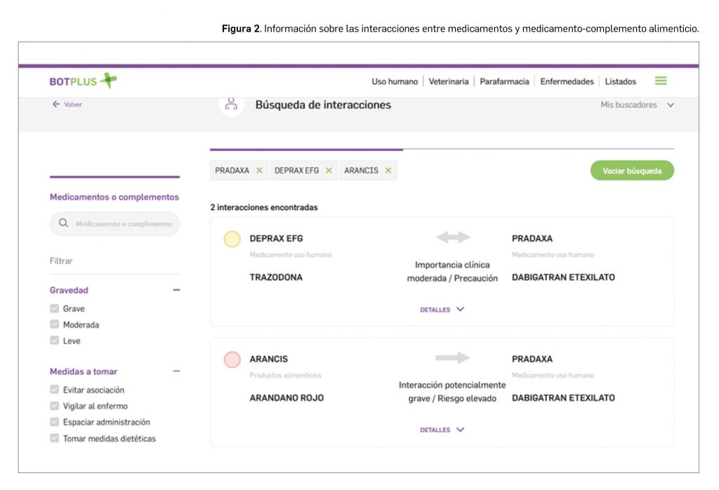The image size is (719, 490).
Task: Uncheck the Moderada checkbox
Action: click(x=54, y=325)
